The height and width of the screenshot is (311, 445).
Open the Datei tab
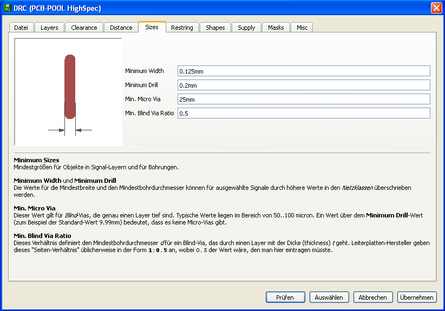point(21,28)
